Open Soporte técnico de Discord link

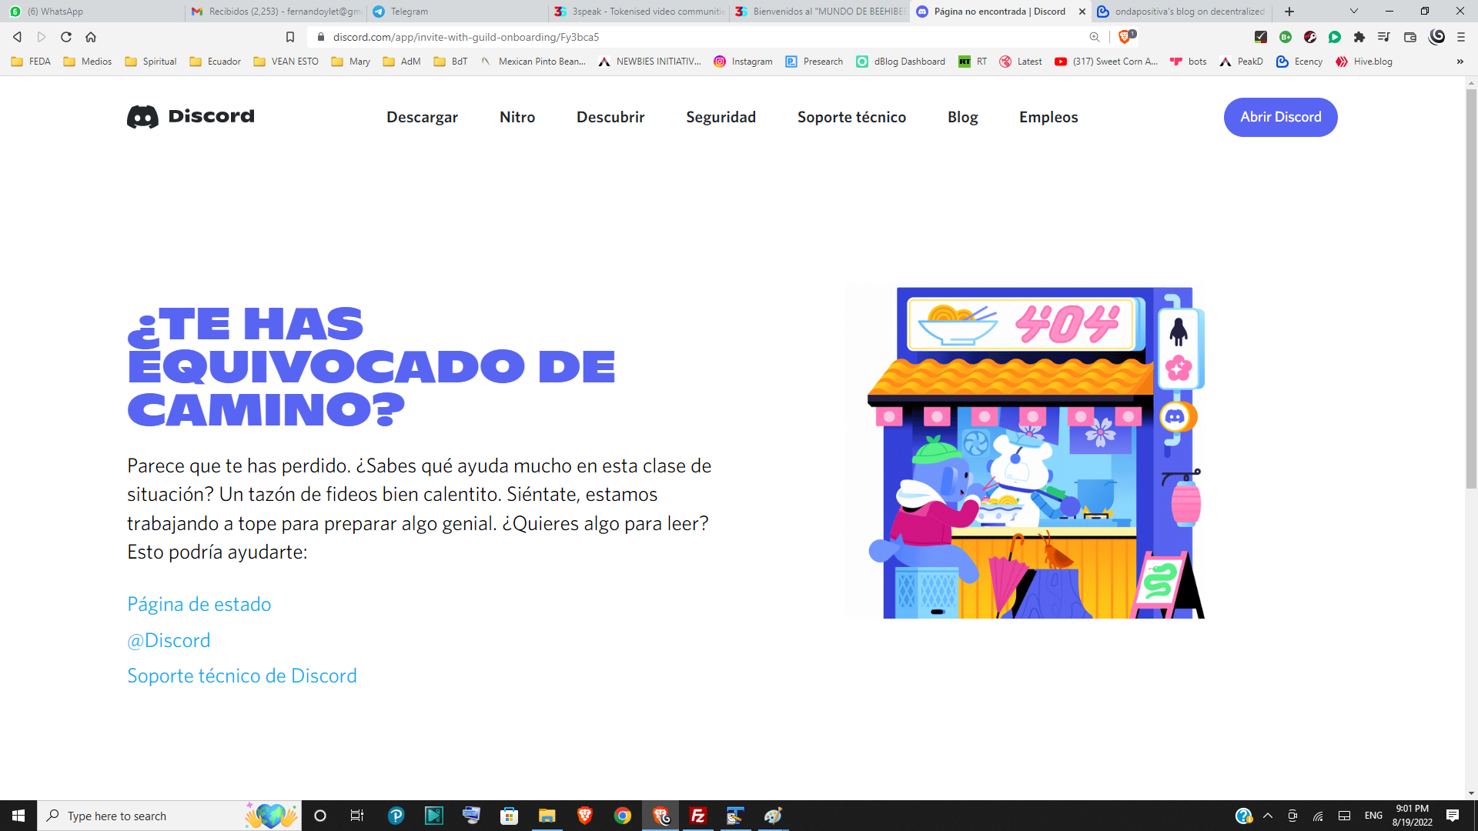pos(242,676)
